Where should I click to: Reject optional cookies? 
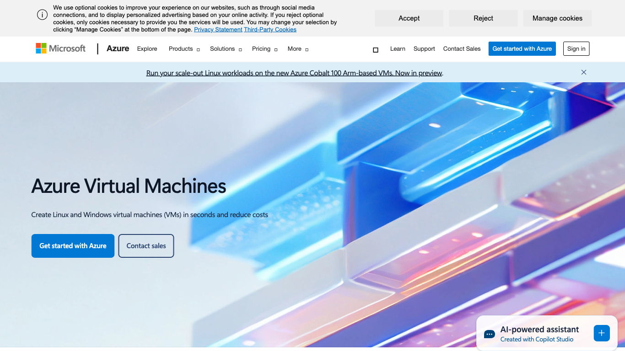click(x=483, y=18)
